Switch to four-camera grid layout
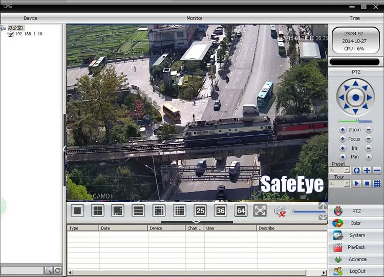The image size is (384, 277). click(x=98, y=211)
